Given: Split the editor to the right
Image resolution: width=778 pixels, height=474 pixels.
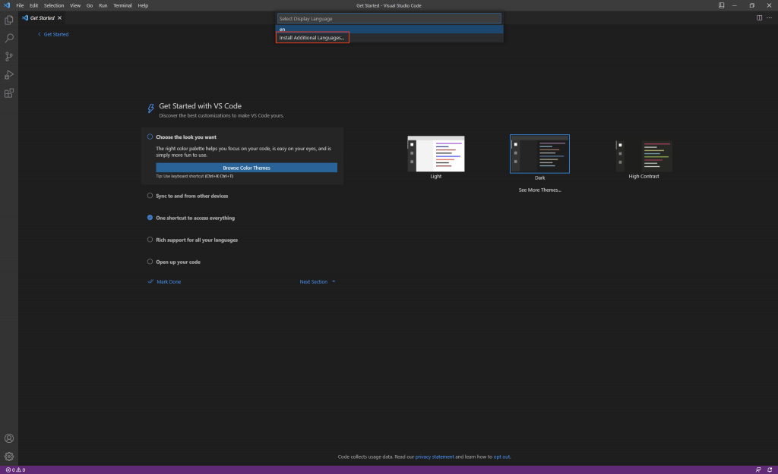Looking at the screenshot, I should (x=759, y=18).
